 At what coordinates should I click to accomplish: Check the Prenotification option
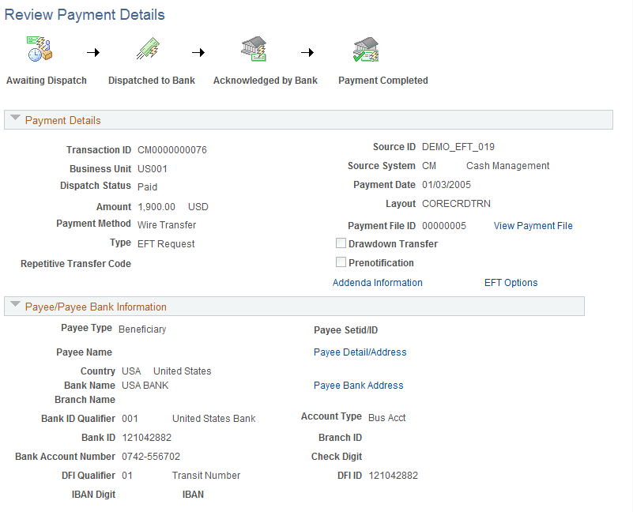click(x=341, y=262)
